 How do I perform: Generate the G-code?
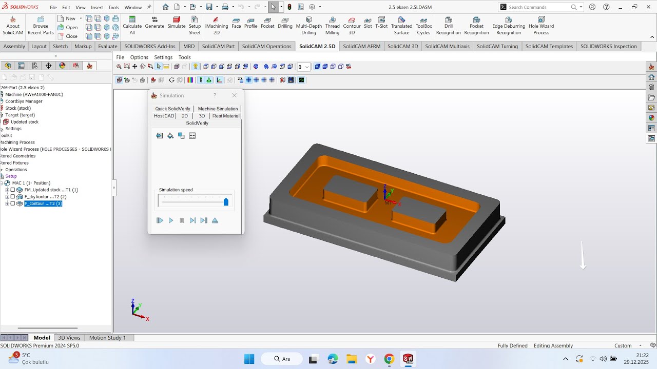pos(154,23)
